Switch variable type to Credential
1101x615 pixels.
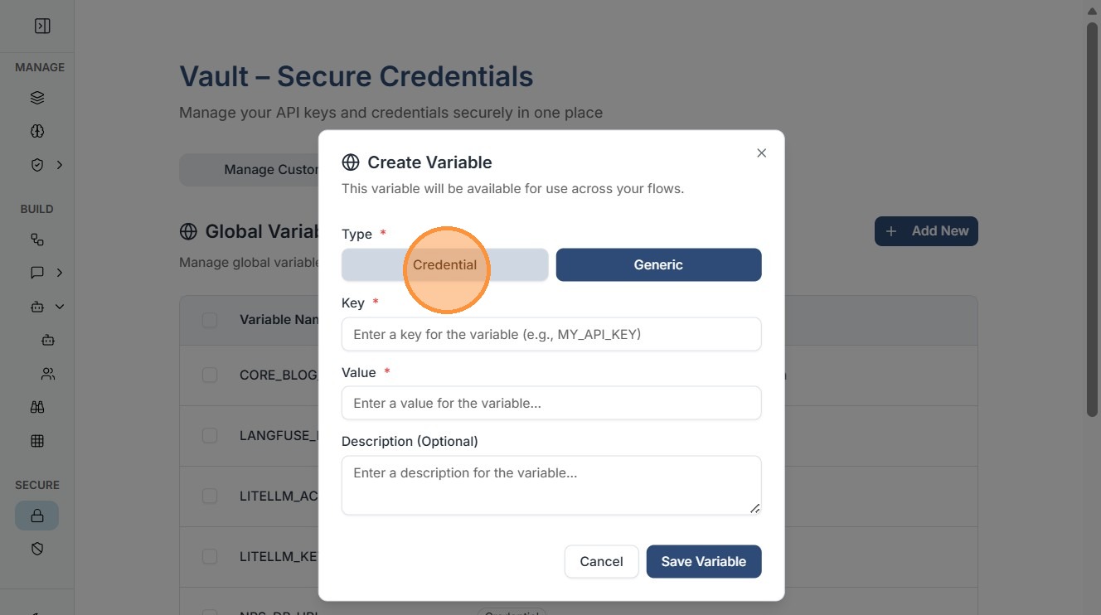click(x=444, y=265)
